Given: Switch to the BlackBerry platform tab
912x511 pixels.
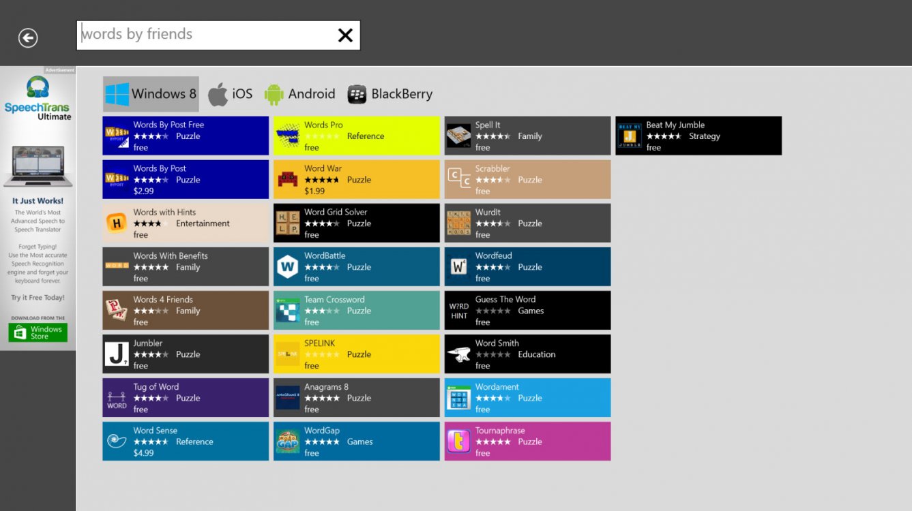Looking at the screenshot, I should (389, 94).
